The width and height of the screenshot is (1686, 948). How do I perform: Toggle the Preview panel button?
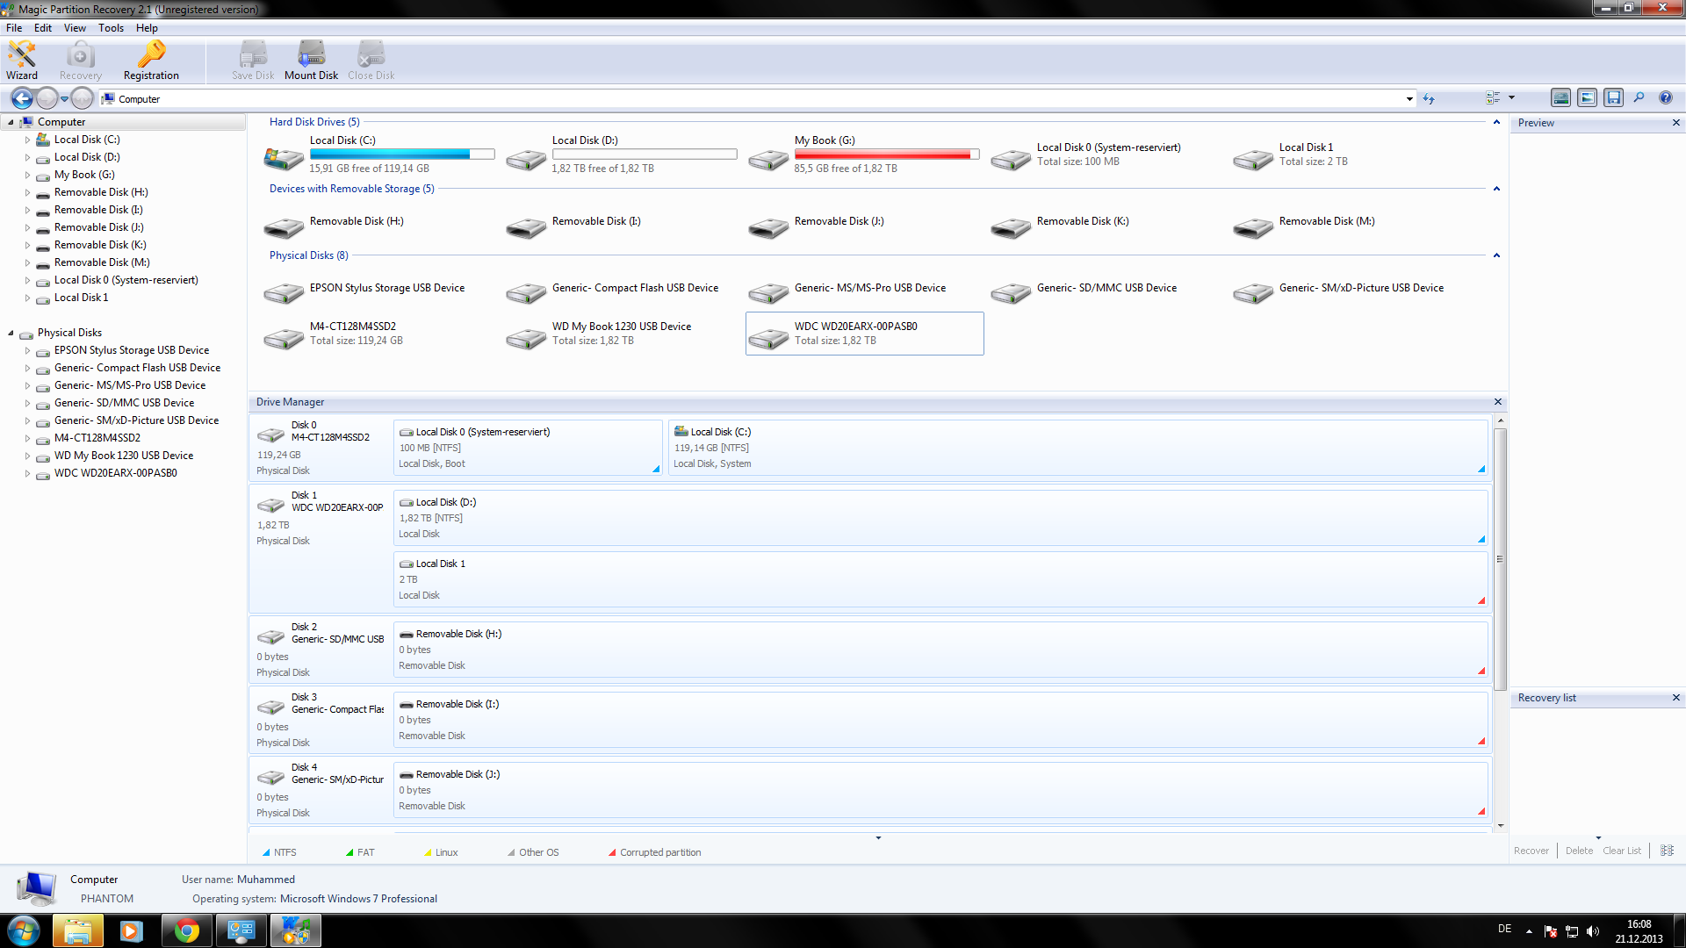(1587, 97)
